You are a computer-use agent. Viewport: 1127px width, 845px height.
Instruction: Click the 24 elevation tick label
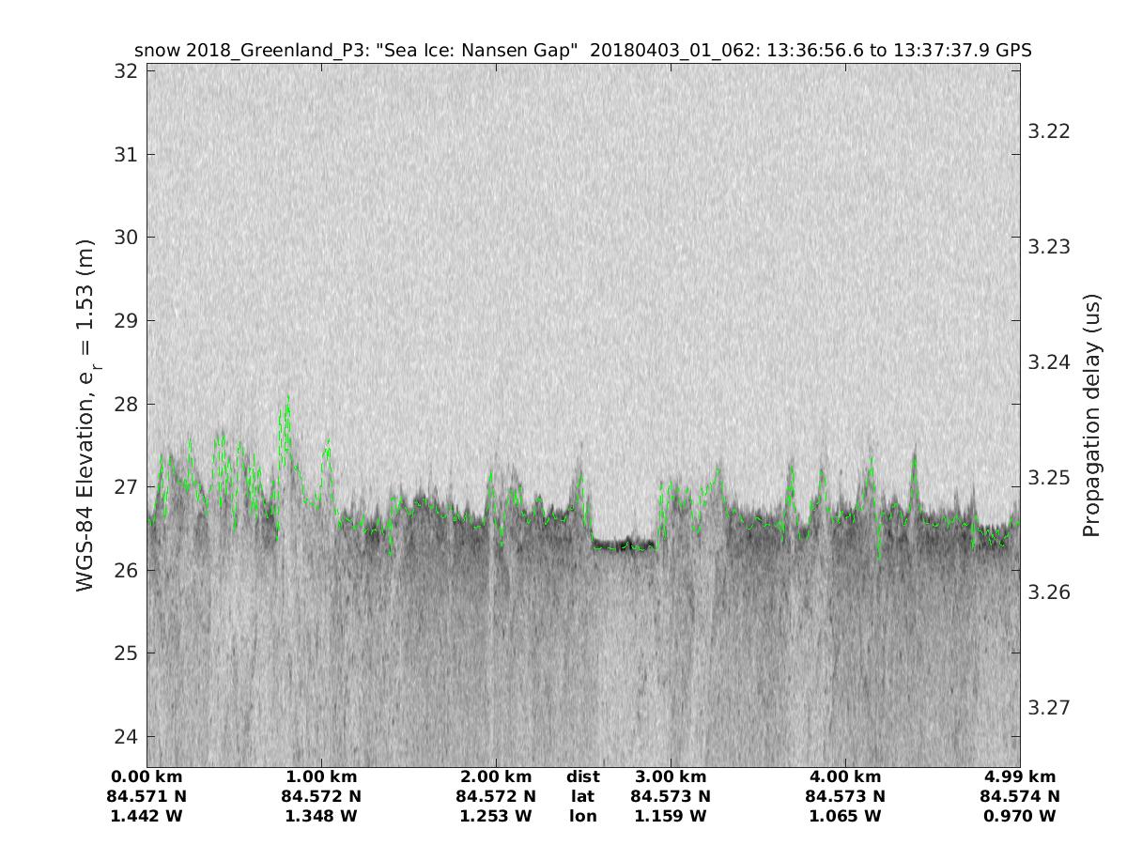(127, 736)
